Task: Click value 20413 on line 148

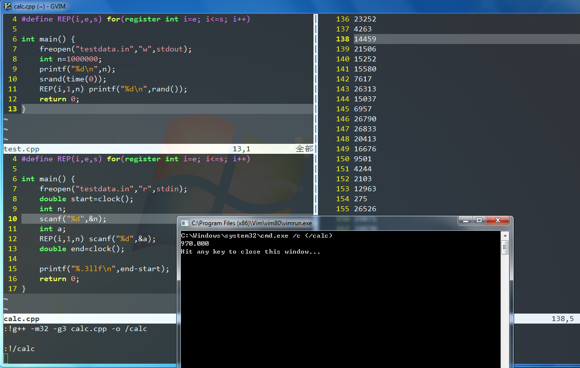Action: tap(365, 139)
